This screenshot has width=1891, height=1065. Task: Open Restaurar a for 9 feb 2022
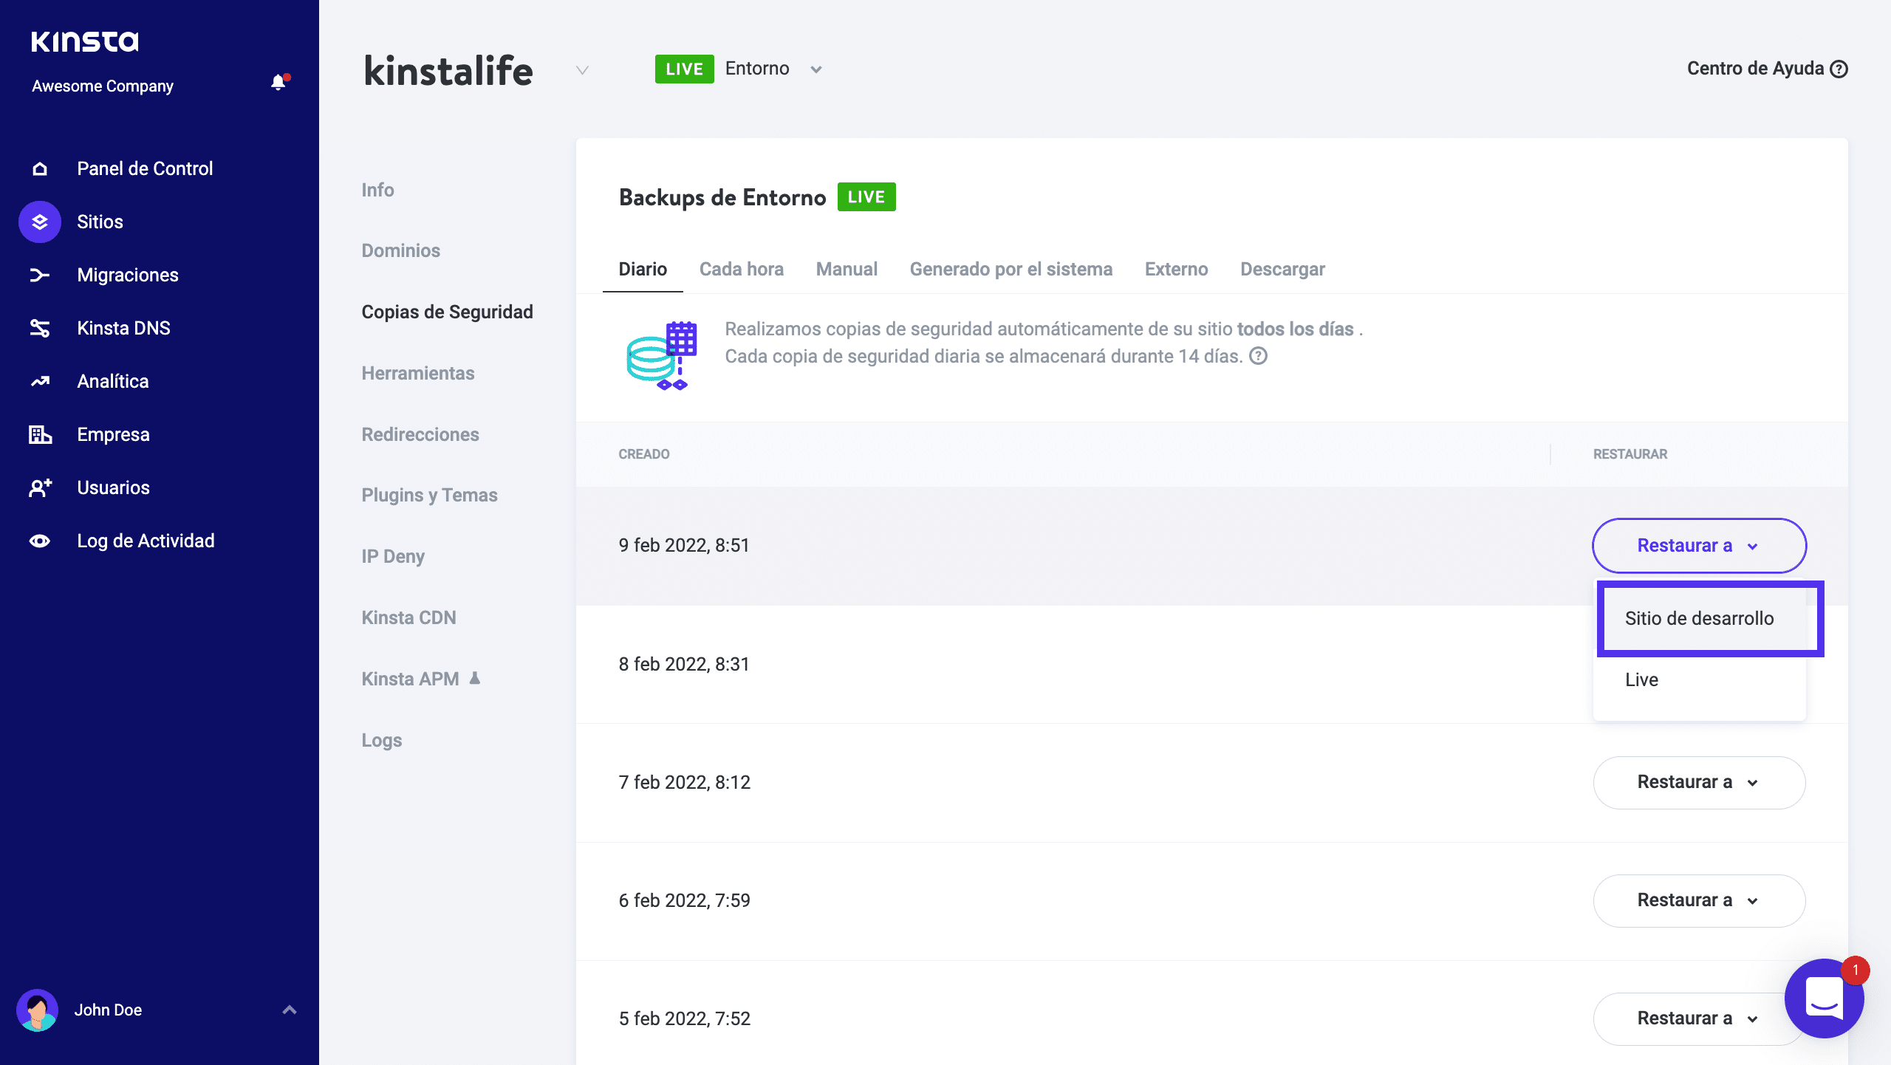pyautogui.click(x=1699, y=546)
